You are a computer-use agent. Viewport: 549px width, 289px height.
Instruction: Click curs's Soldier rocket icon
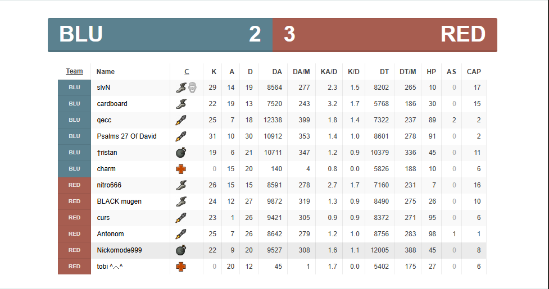180,218
